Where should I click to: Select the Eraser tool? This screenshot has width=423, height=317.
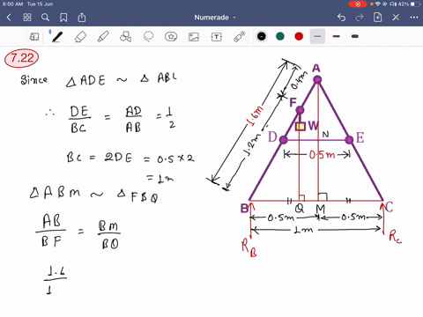click(x=80, y=37)
